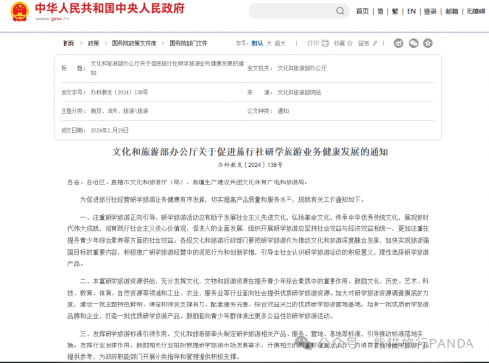The image size is (489, 363).
Task: Click the paragraph starting 三、发挥研学旅游标准引领作用
Action: pos(248,345)
